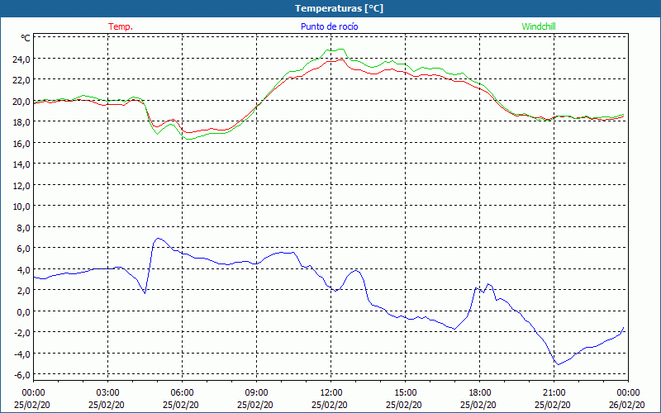Click the 22,0 y-axis value
Viewport: 661px width, 413px height.
point(21,80)
